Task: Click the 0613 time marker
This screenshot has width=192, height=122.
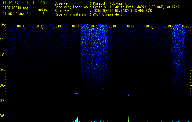Action: [x=57, y=26]
